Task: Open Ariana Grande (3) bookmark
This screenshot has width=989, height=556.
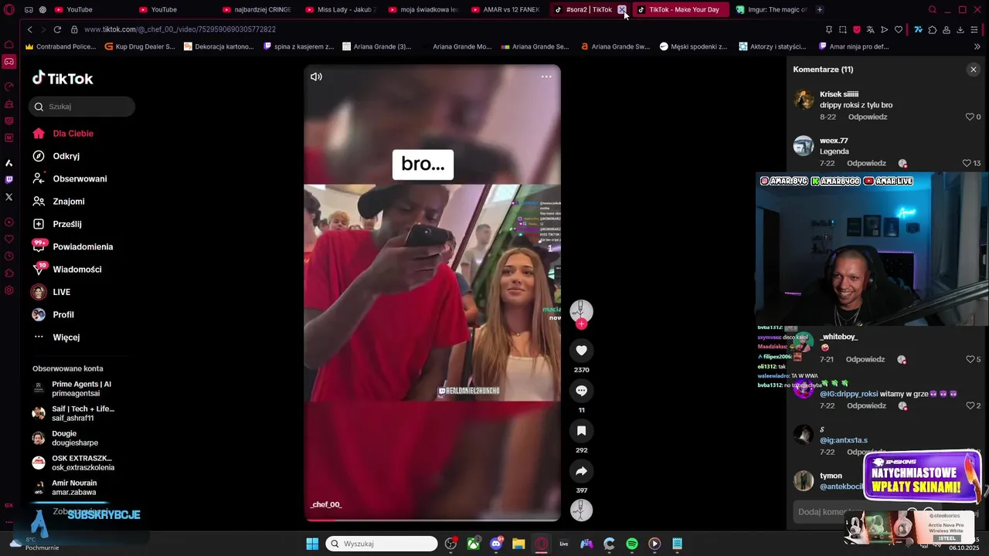Action: click(376, 46)
